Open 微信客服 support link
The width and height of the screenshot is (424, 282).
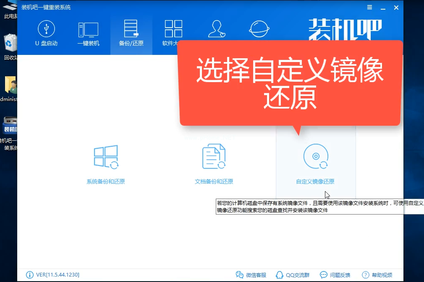[x=251, y=275]
